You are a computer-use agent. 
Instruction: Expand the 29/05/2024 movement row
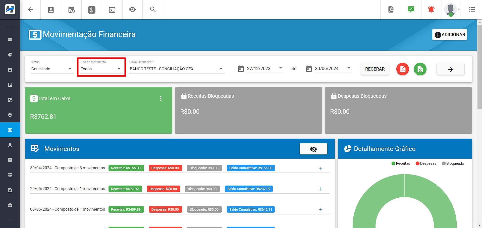click(x=320, y=189)
